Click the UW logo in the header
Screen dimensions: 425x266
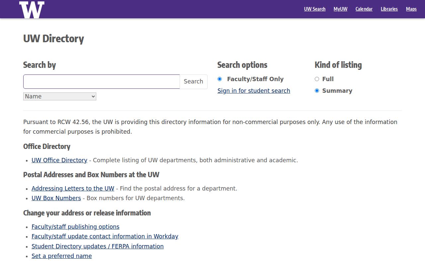(32, 10)
